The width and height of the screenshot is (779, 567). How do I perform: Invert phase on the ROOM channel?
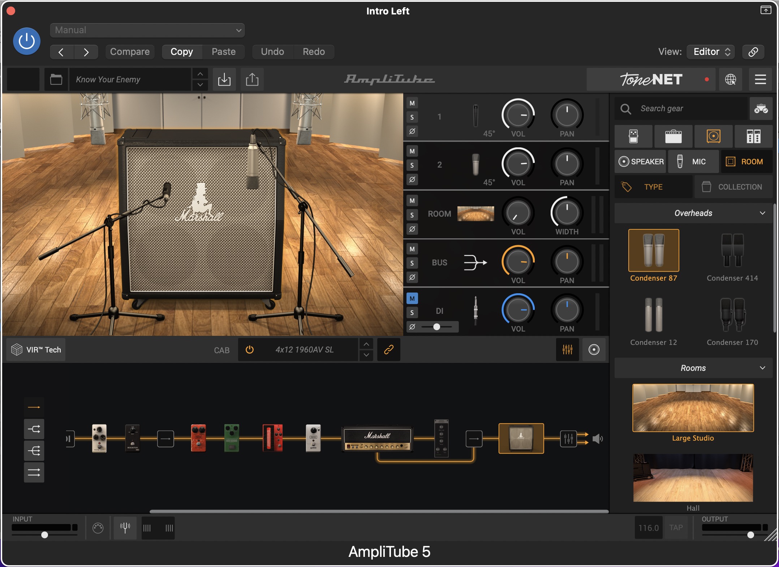[x=412, y=229]
